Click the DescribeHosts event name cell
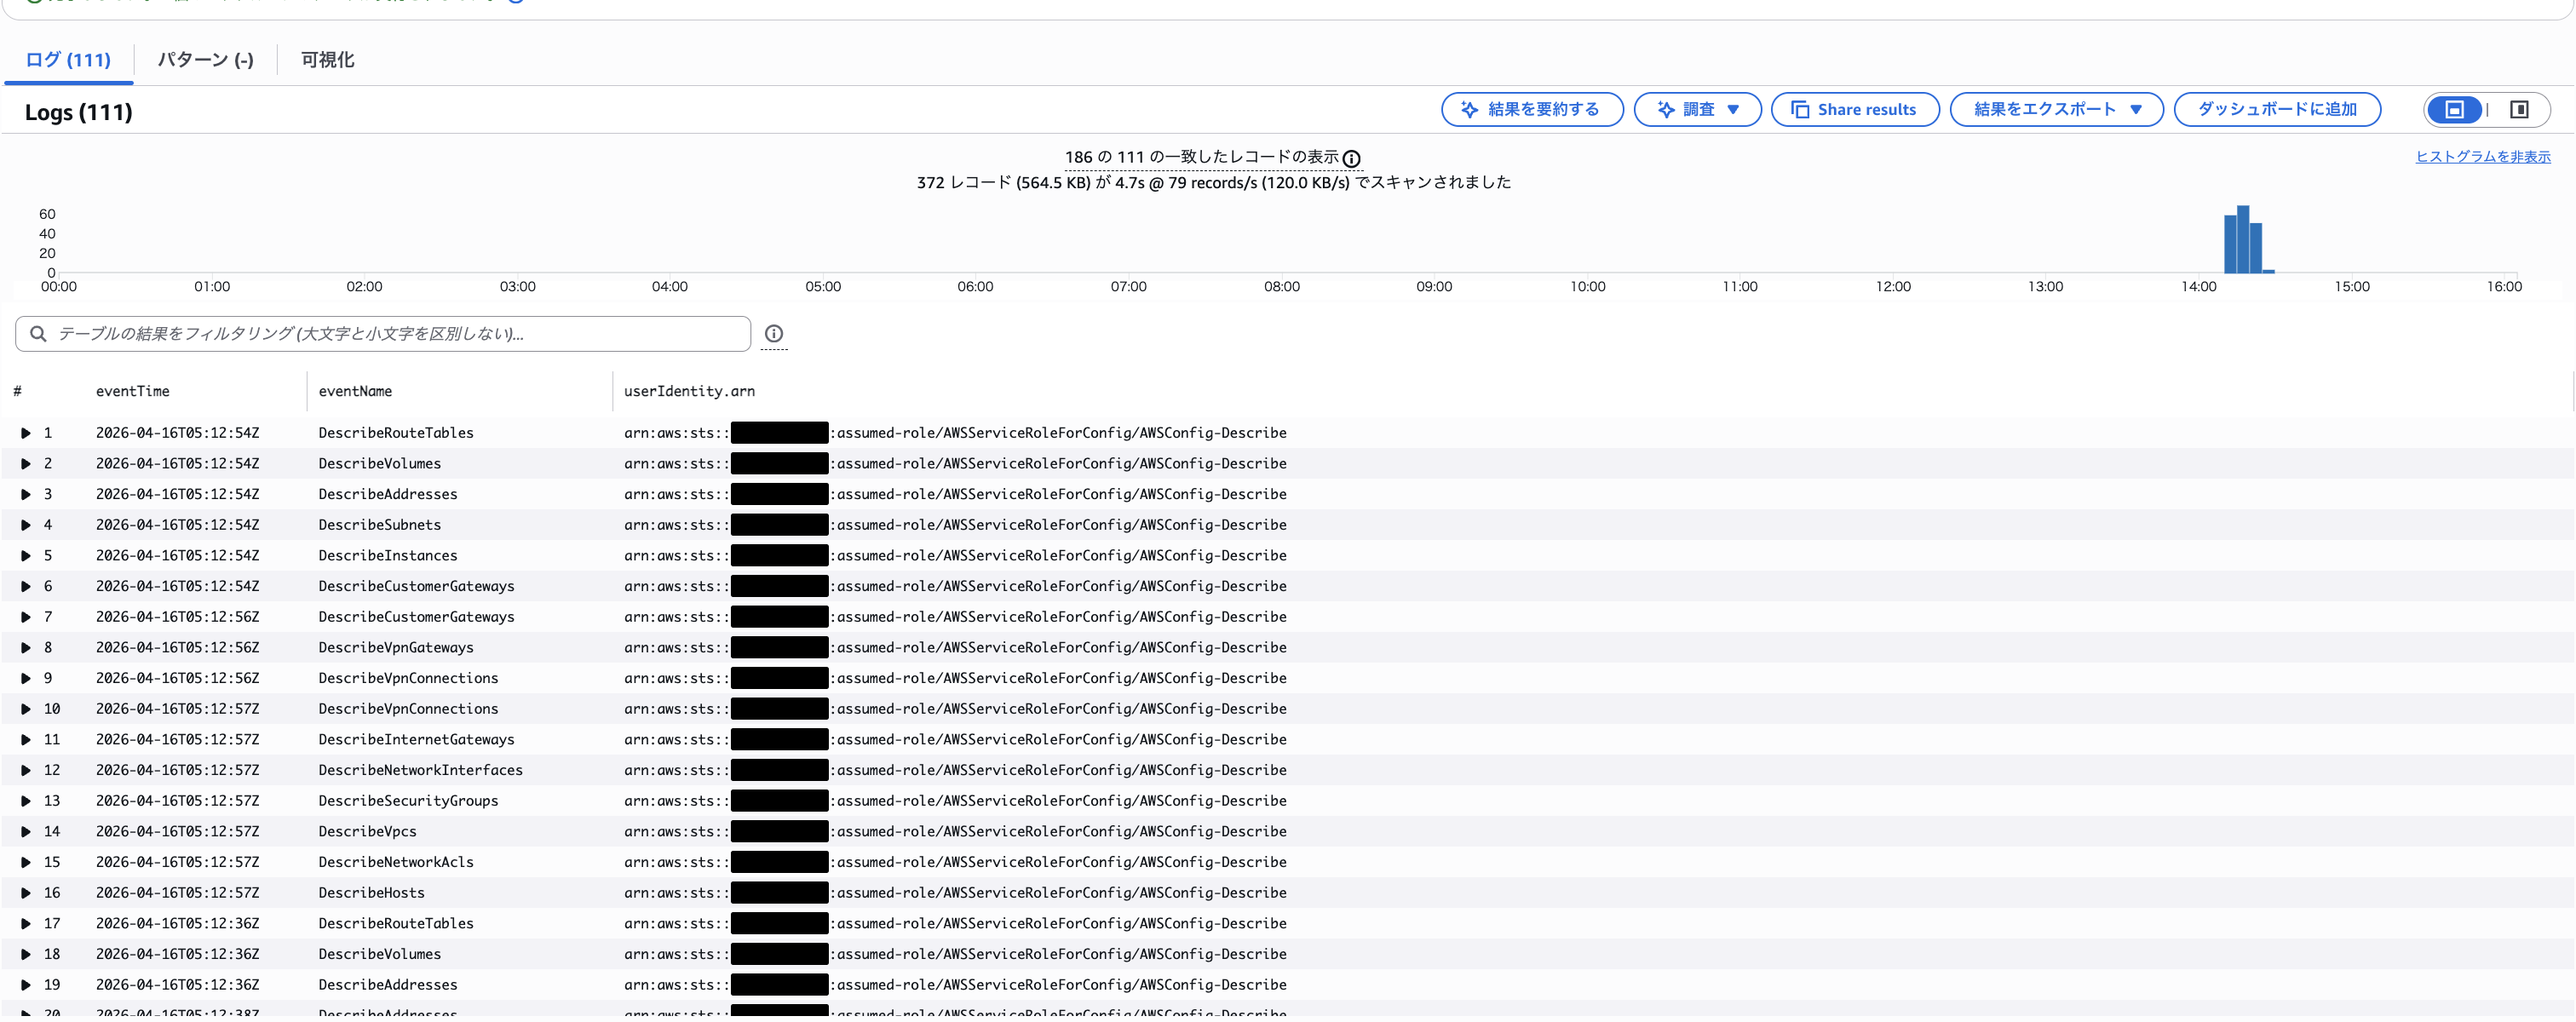The height and width of the screenshot is (1022, 2576). [372, 893]
